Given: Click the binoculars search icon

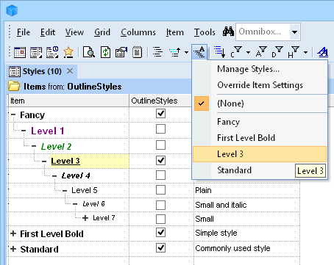Looking at the screenshot, I should pos(228,32).
